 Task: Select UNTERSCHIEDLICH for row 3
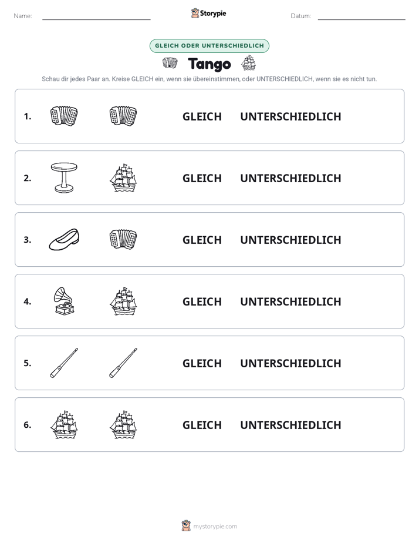pyautogui.click(x=290, y=240)
